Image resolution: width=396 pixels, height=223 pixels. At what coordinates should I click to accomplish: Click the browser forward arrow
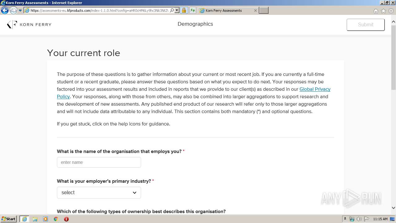(x=13, y=11)
